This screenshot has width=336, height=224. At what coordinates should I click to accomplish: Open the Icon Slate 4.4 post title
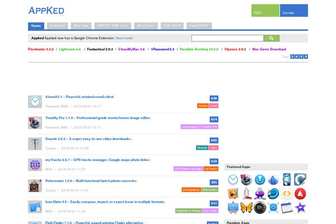pyautogui.click(x=105, y=202)
